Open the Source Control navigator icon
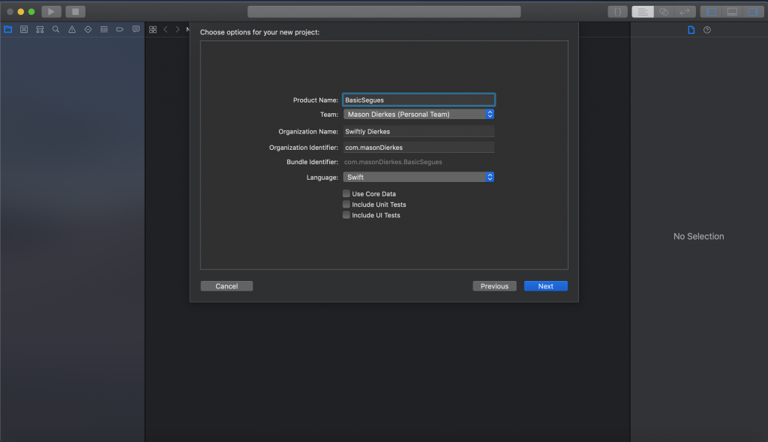768x442 pixels. coord(24,29)
